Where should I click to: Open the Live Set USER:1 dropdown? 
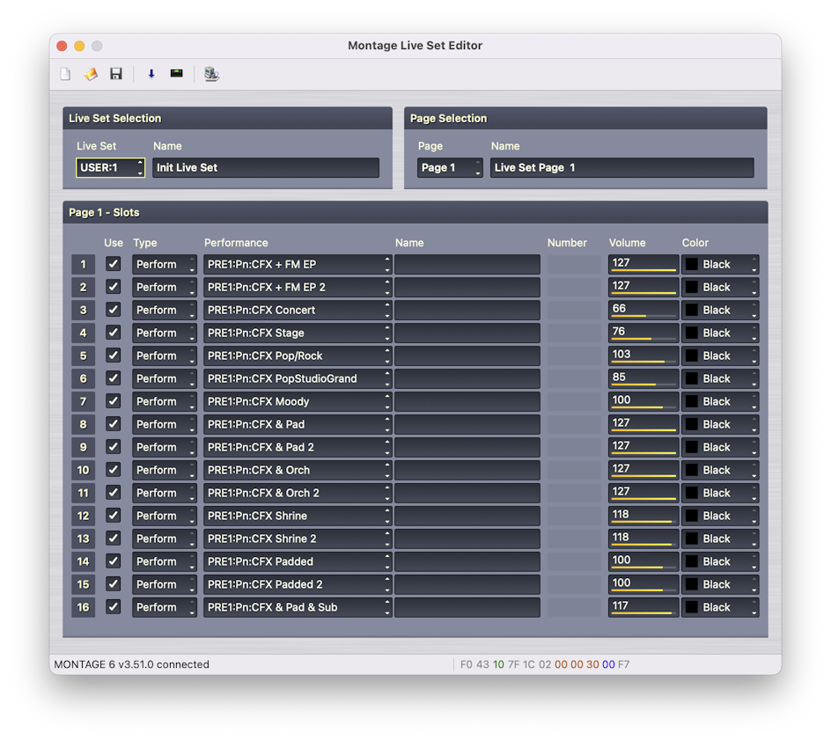tap(111, 168)
